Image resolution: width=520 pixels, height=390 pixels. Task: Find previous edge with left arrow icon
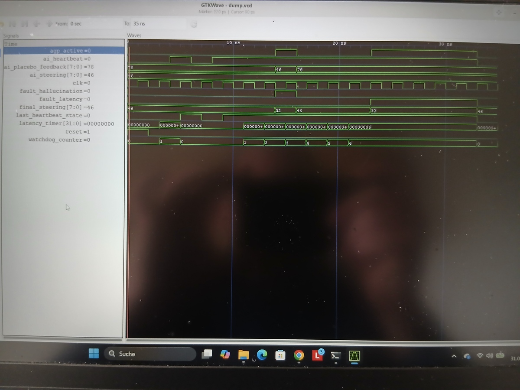[37, 24]
